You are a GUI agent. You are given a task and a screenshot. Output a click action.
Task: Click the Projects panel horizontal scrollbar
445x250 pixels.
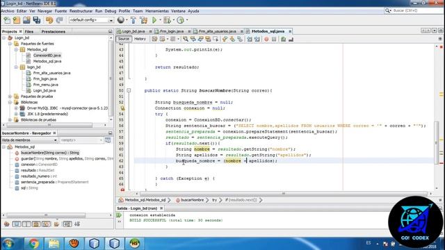coord(49,125)
